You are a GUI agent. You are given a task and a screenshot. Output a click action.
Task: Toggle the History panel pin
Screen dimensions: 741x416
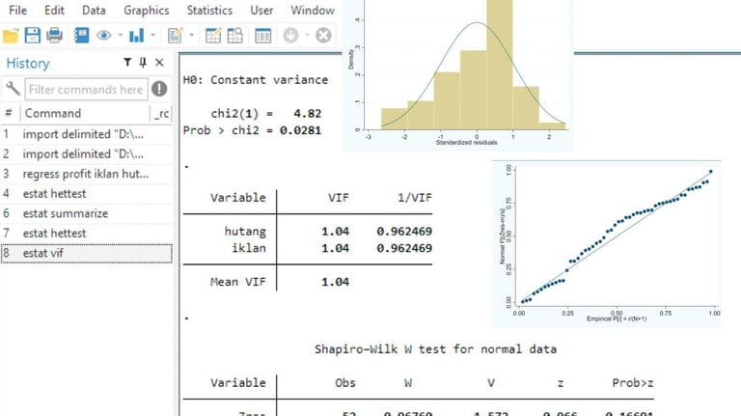(143, 62)
